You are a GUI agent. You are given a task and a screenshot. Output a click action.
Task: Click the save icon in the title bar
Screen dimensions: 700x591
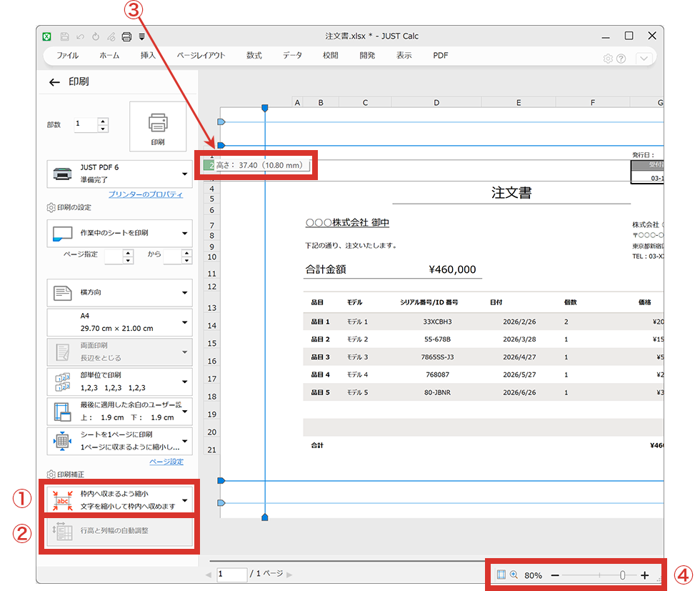pyautogui.click(x=65, y=36)
